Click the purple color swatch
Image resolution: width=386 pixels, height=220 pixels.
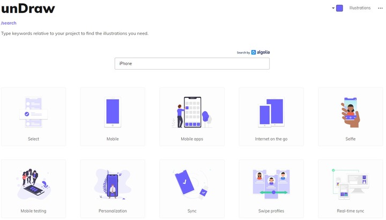point(339,8)
